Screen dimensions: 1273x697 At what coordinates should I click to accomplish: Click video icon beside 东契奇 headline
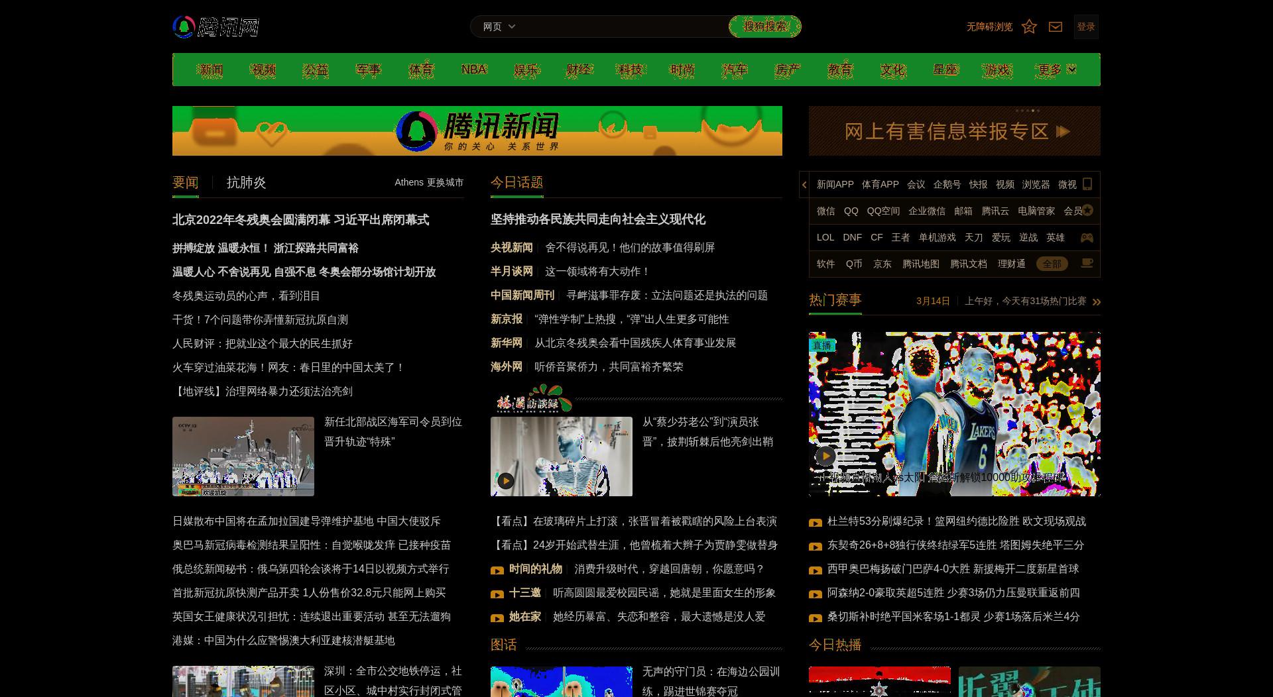[816, 547]
